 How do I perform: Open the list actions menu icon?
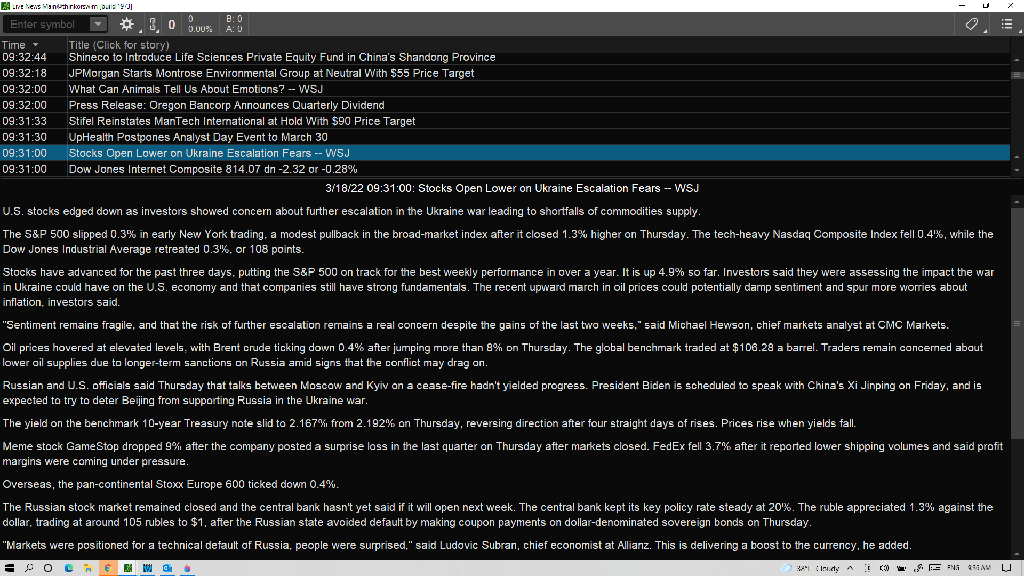click(1006, 25)
